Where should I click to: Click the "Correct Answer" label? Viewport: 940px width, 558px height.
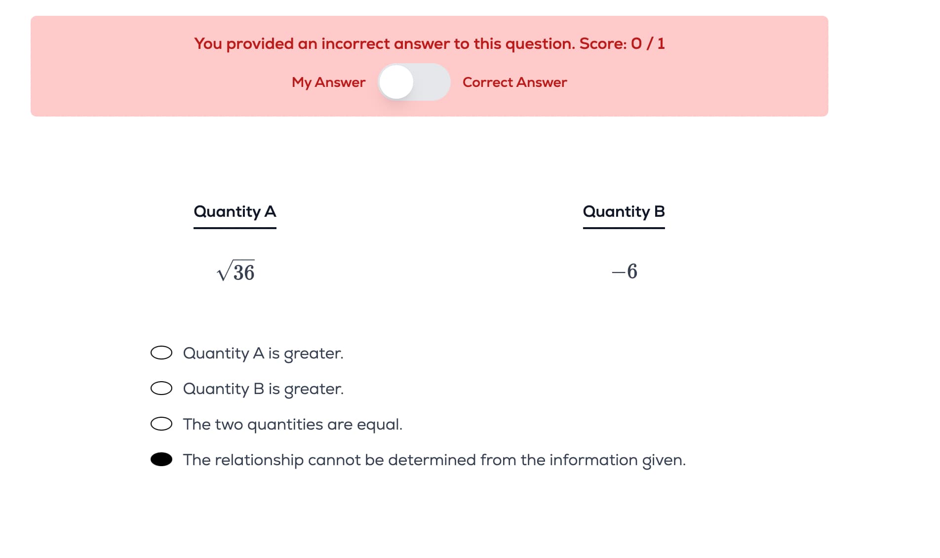[x=514, y=82]
